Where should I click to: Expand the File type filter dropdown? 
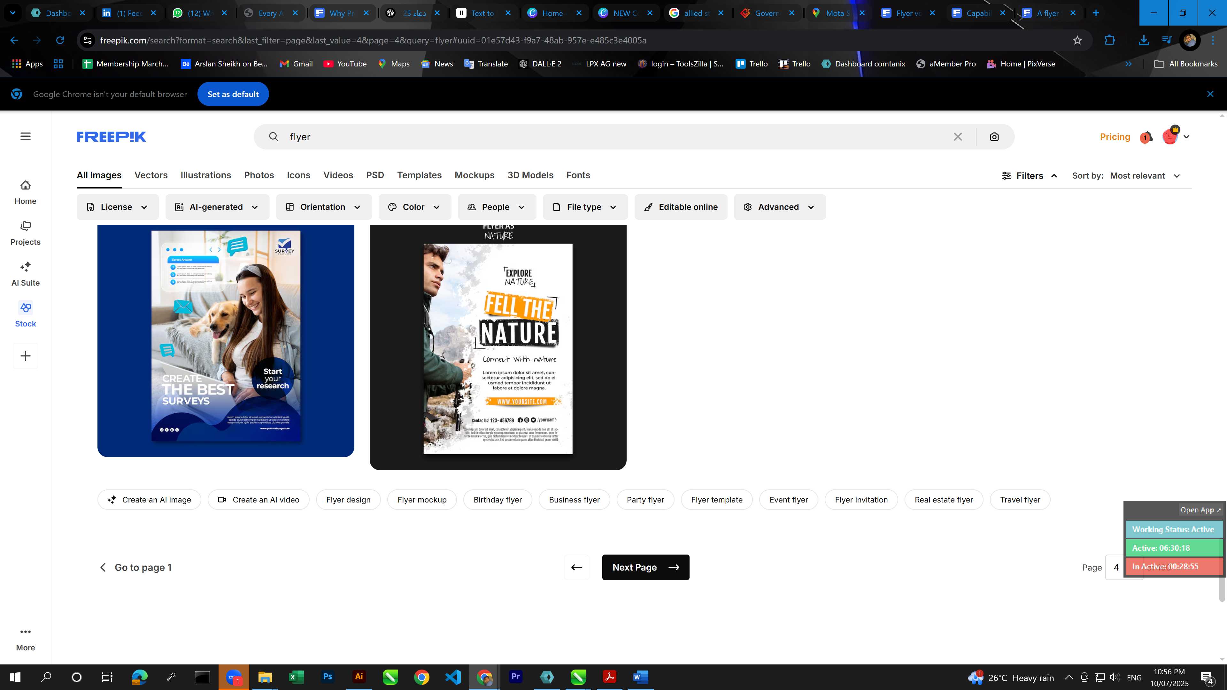pos(585,207)
